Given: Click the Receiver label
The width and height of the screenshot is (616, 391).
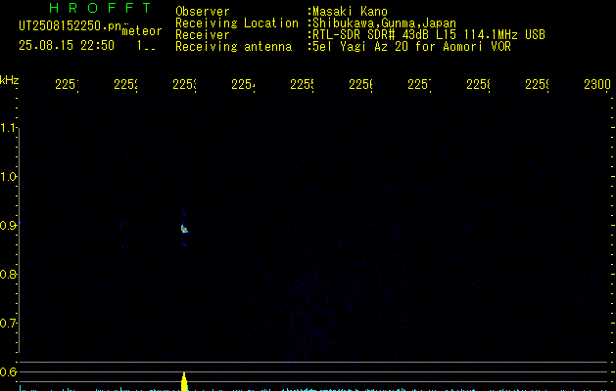Looking at the screenshot, I should (x=203, y=35).
